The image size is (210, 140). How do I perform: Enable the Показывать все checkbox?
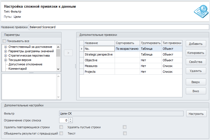[4, 41]
